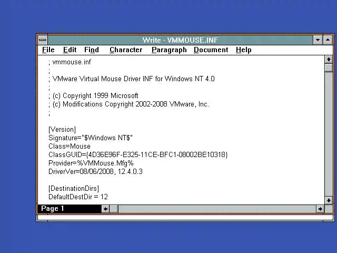Open the Find menu
This screenshot has height=253, width=337.
(92, 50)
